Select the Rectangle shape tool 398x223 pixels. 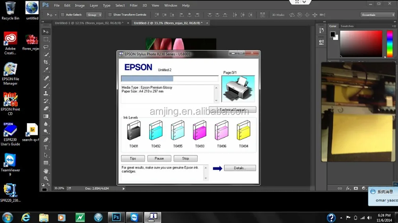click(x=46, y=163)
